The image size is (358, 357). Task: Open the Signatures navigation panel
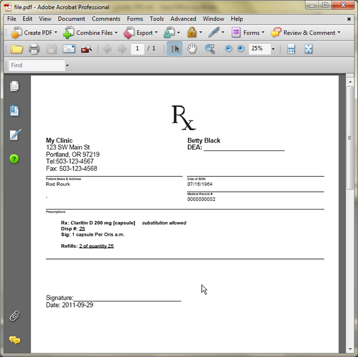point(16,134)
